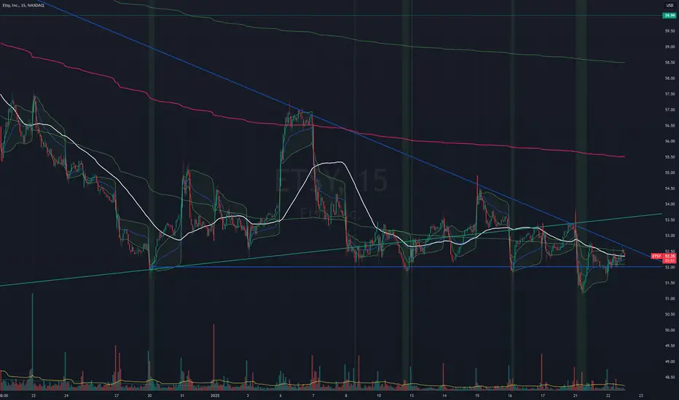The height and width of the screenshot is (400, 679).
Task: Click date 17 on time axis
Action: 543,396
